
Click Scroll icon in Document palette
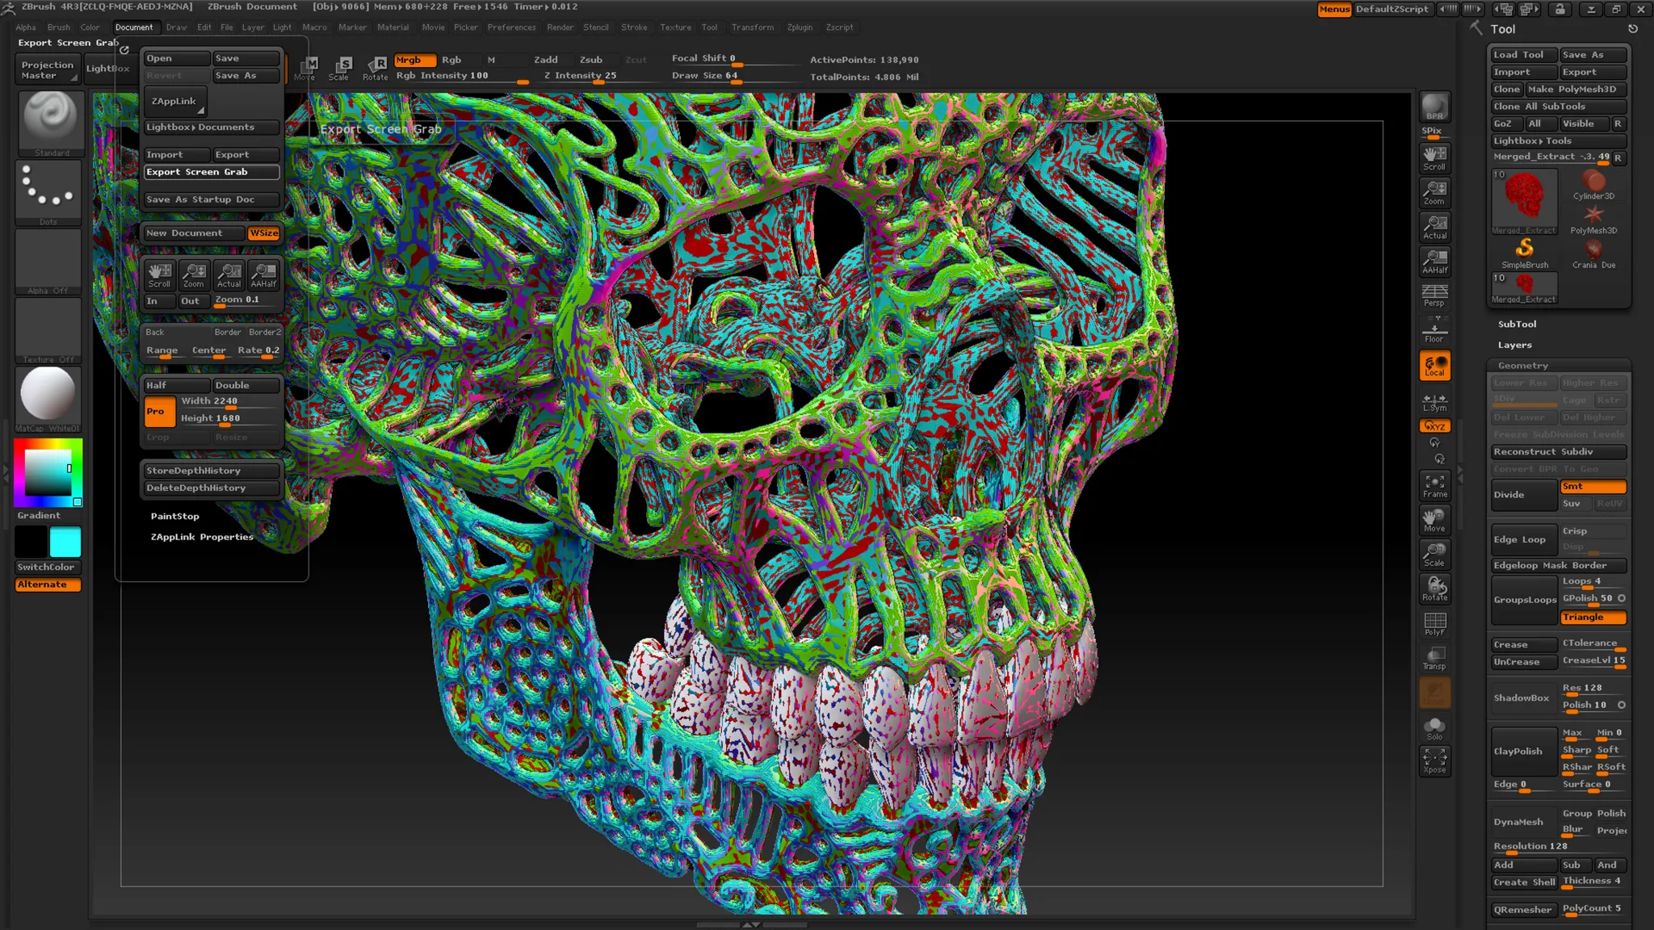point(159,275)
